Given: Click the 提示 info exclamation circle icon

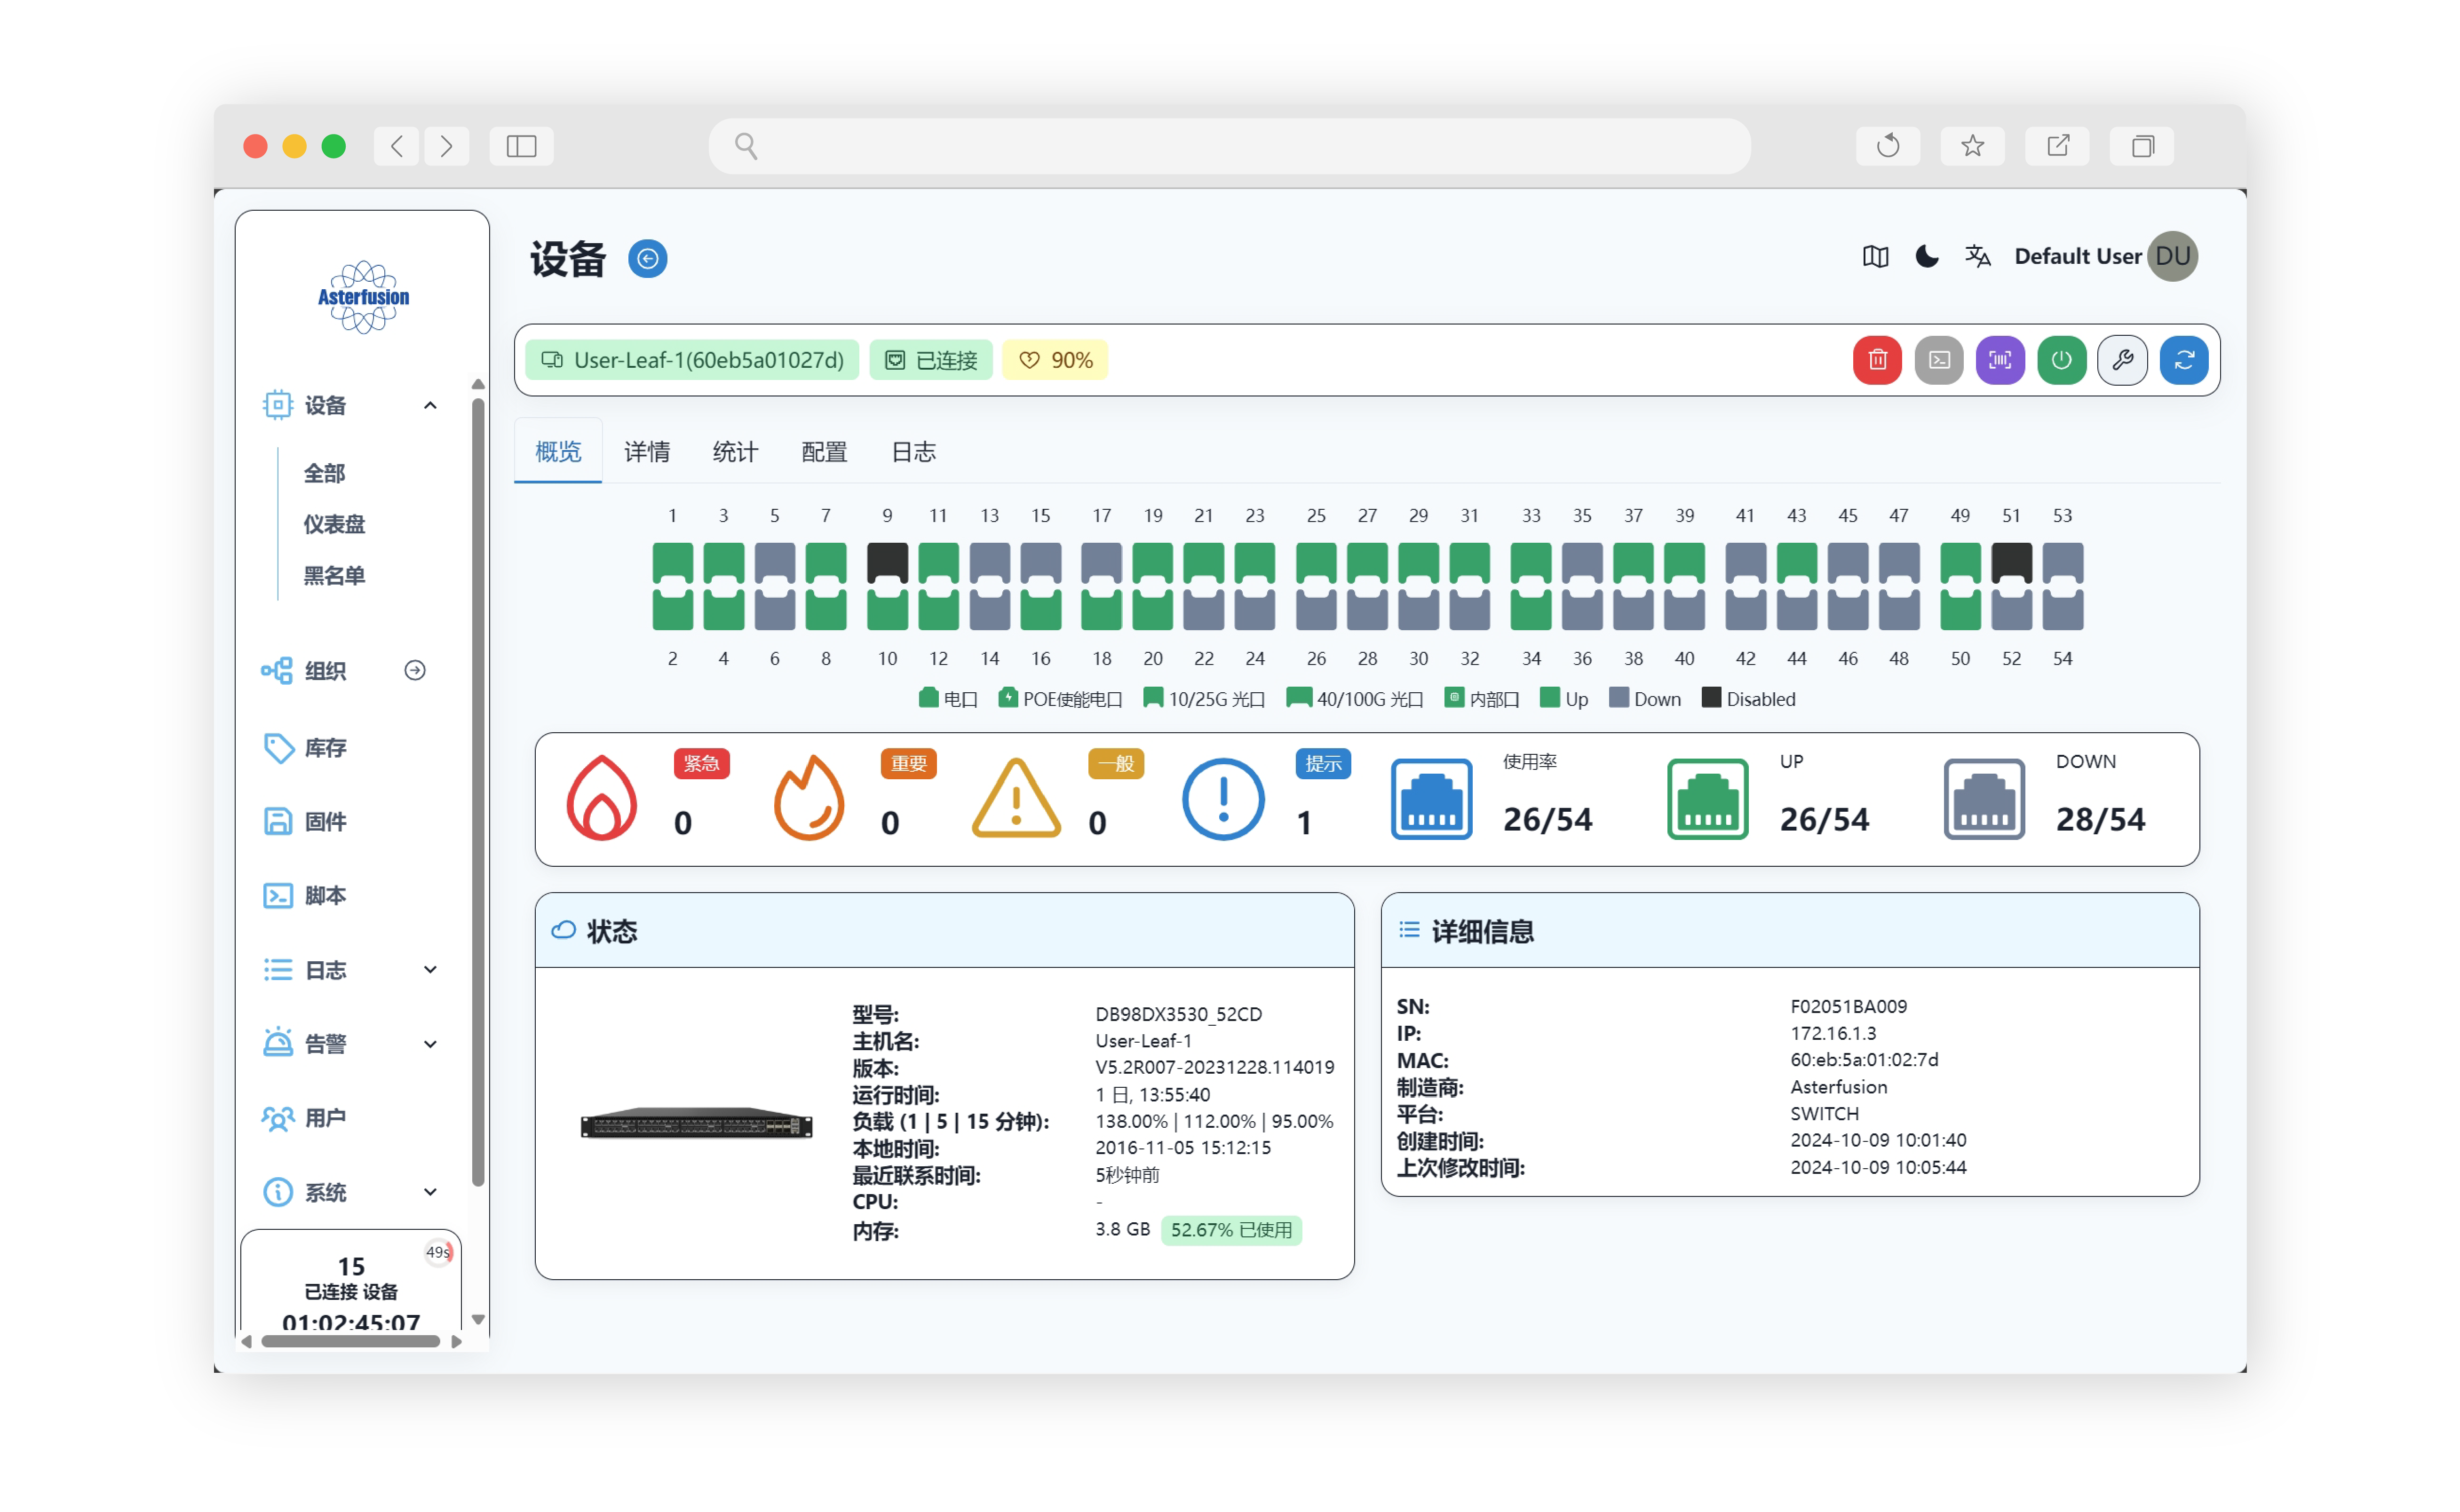Looking at the screenshot, I should (x=1223, y=799).
